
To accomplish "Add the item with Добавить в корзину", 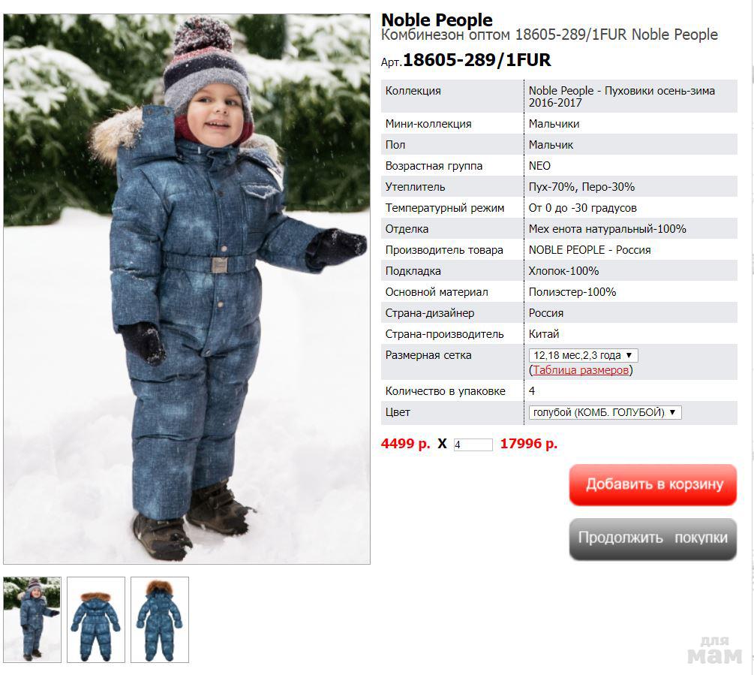I will coord(653,484).
